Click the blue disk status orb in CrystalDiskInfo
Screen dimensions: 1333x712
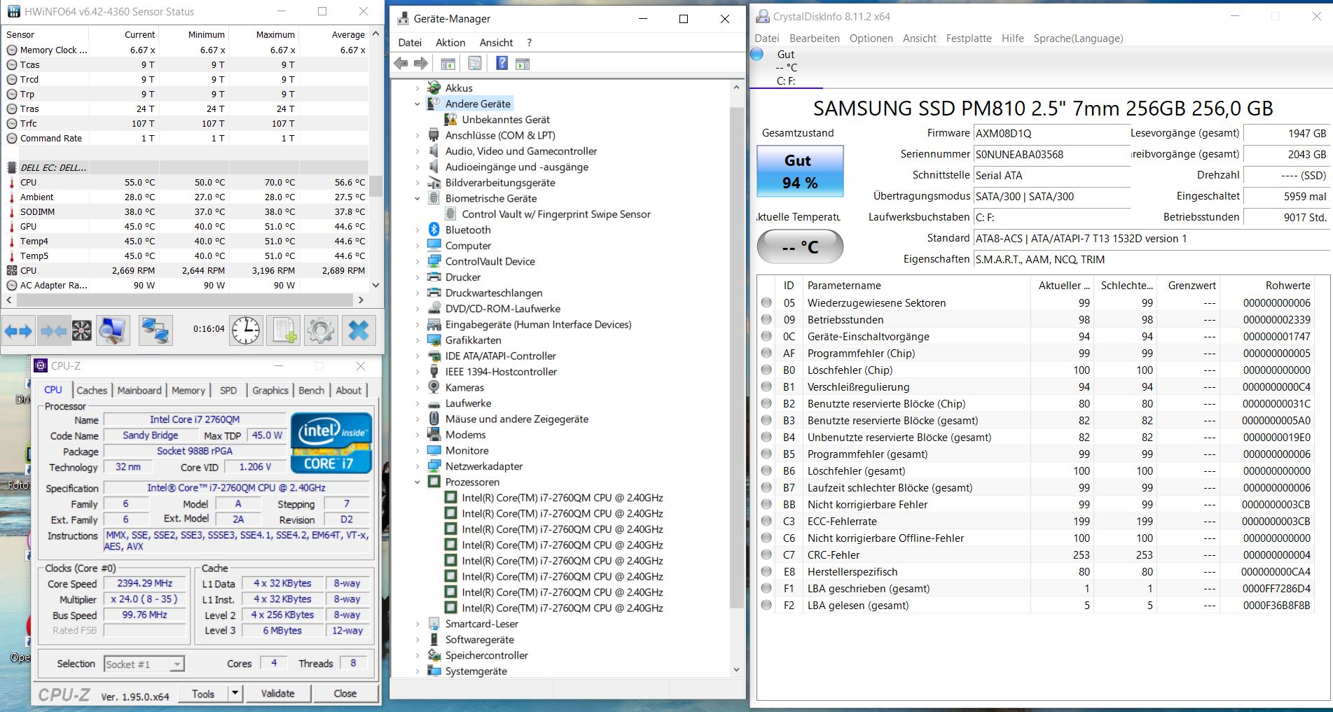point(757,54)
